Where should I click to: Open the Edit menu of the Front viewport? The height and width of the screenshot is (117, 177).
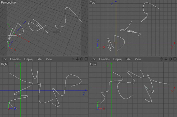click(x=93, y=59)
